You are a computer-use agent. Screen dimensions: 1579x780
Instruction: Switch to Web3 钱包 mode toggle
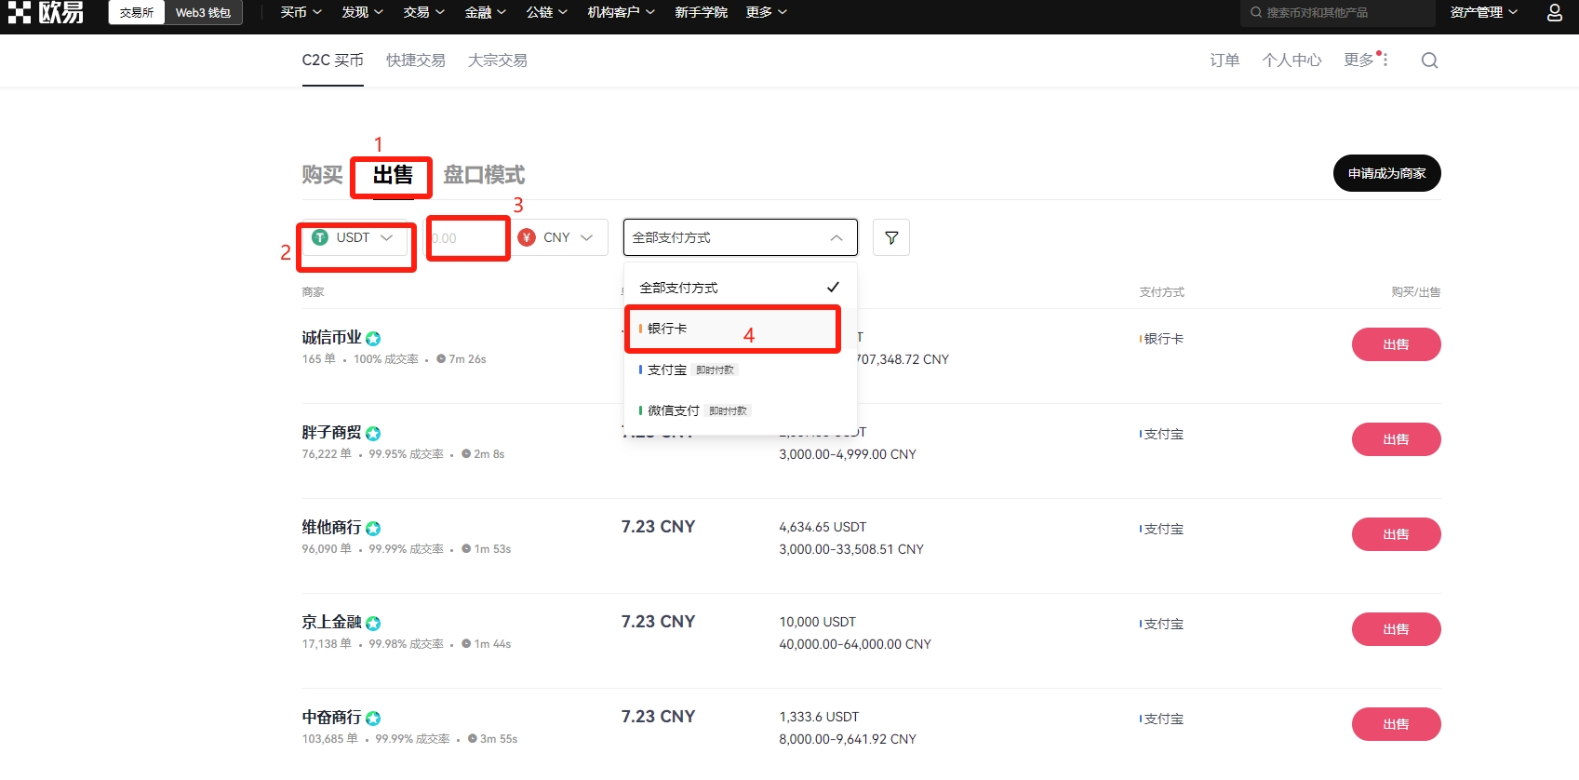click(203, 13)
